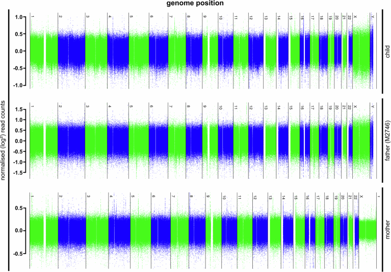Select the -1.0 tick in child panel
Viewport: 391px width, 272px height.
(18, 86)
